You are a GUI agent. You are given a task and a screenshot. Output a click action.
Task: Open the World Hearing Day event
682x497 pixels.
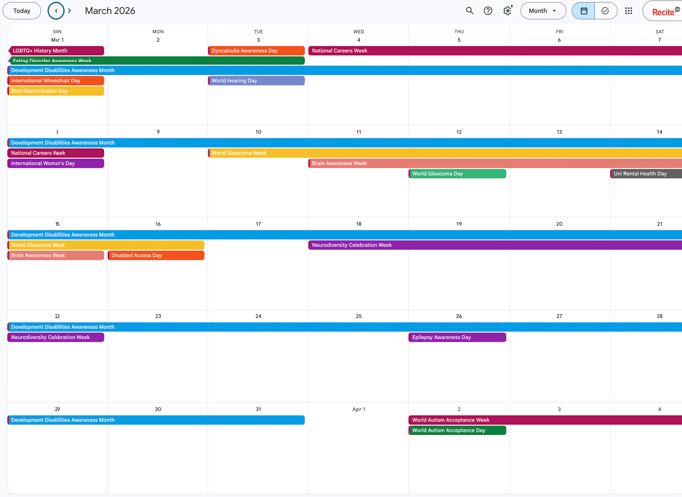tap(257, 81)
